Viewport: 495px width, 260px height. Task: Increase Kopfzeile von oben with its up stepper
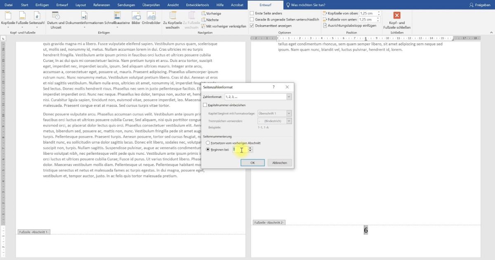(x=379, y=12)
